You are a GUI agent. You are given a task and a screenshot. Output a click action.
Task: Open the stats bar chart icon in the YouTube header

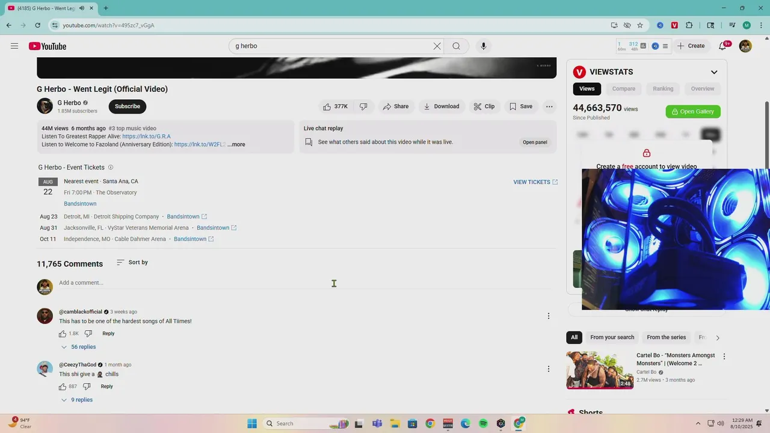643,46
